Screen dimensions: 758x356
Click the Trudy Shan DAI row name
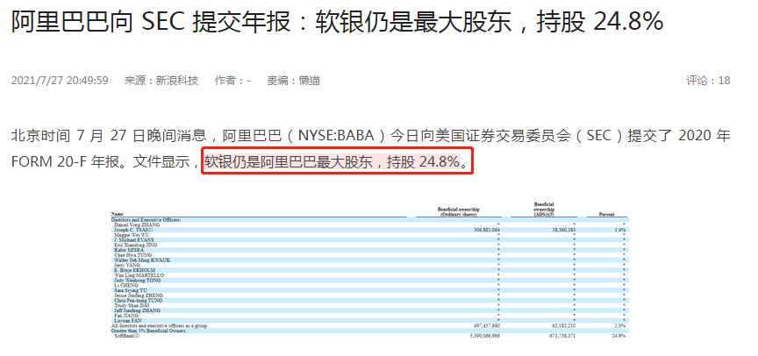coord(132,305)
